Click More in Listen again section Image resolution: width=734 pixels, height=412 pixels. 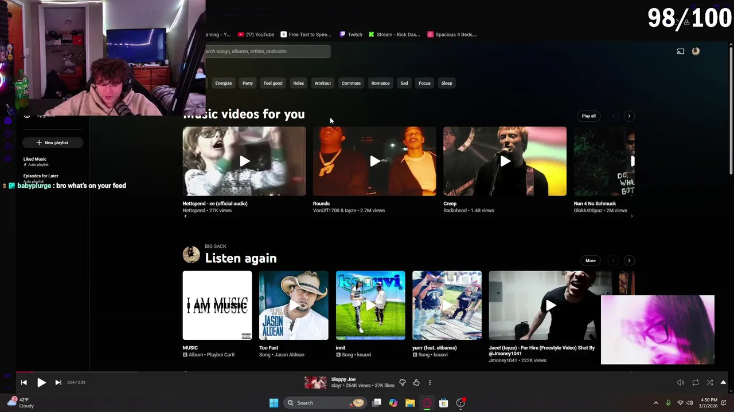point(591,260)
